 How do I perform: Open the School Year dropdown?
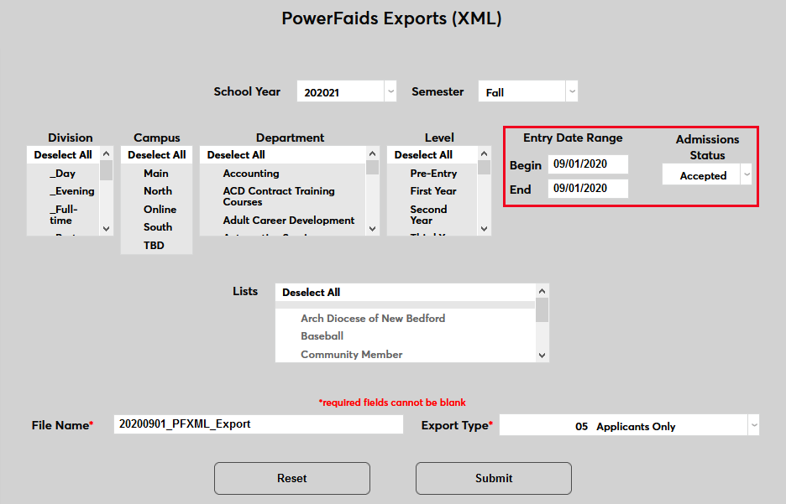point(390,91)
